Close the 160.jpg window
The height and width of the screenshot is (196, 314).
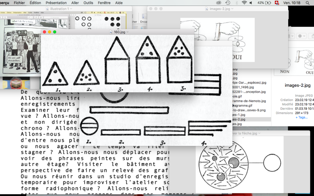click(44, 32)
